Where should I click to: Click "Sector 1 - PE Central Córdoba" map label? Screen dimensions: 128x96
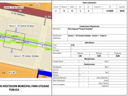point(22,26)
